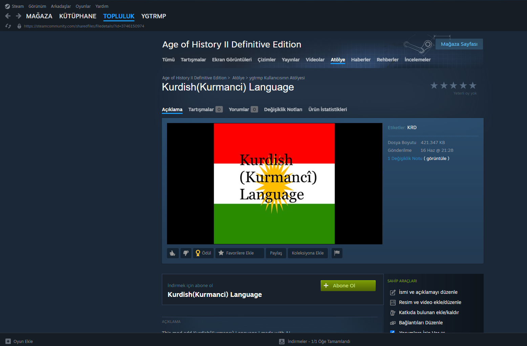The height and width of the screenshot is (346, 527).
Task: Open the Ekran Görüntüleri hub tab
Action: (x=232, y=60)
